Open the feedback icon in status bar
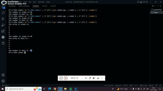 pos(156,85)
